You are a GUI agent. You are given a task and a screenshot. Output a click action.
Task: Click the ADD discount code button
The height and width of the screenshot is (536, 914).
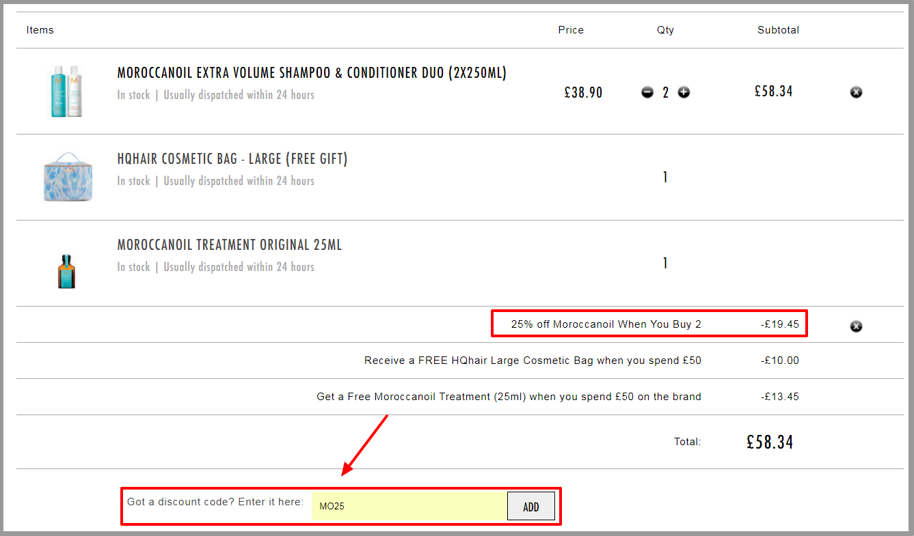point(531,507)
